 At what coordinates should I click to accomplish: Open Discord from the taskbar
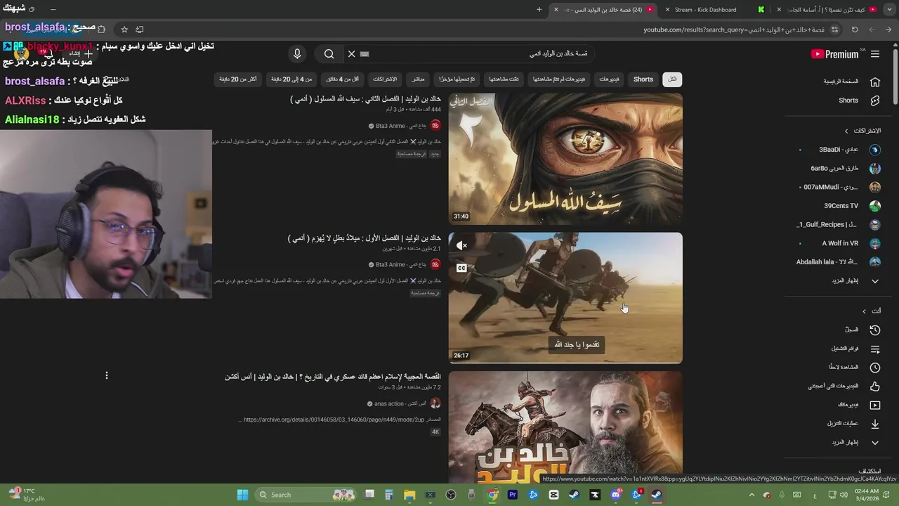point(616,495)
